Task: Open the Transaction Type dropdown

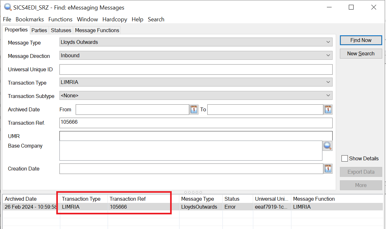Action: tap(328, 82)
